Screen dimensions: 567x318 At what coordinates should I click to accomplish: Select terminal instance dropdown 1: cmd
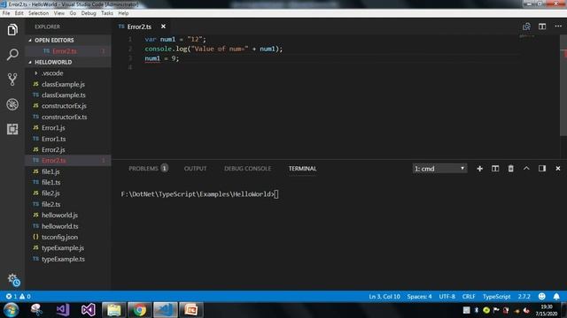pos(439,169)
